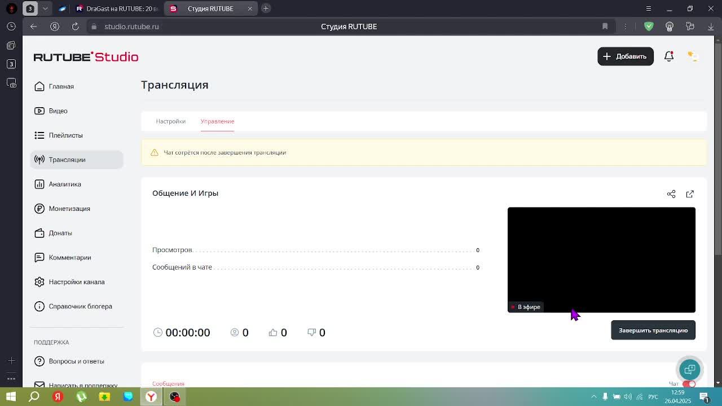
Task: Click the RUTUBE Studio logo
Action: click(86, 57)
